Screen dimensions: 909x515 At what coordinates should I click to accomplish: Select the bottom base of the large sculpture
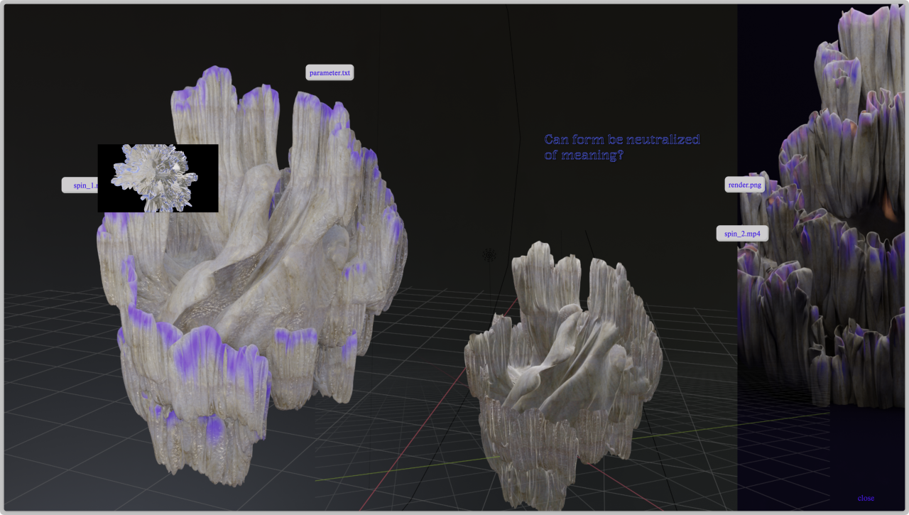tap(199, 440)
